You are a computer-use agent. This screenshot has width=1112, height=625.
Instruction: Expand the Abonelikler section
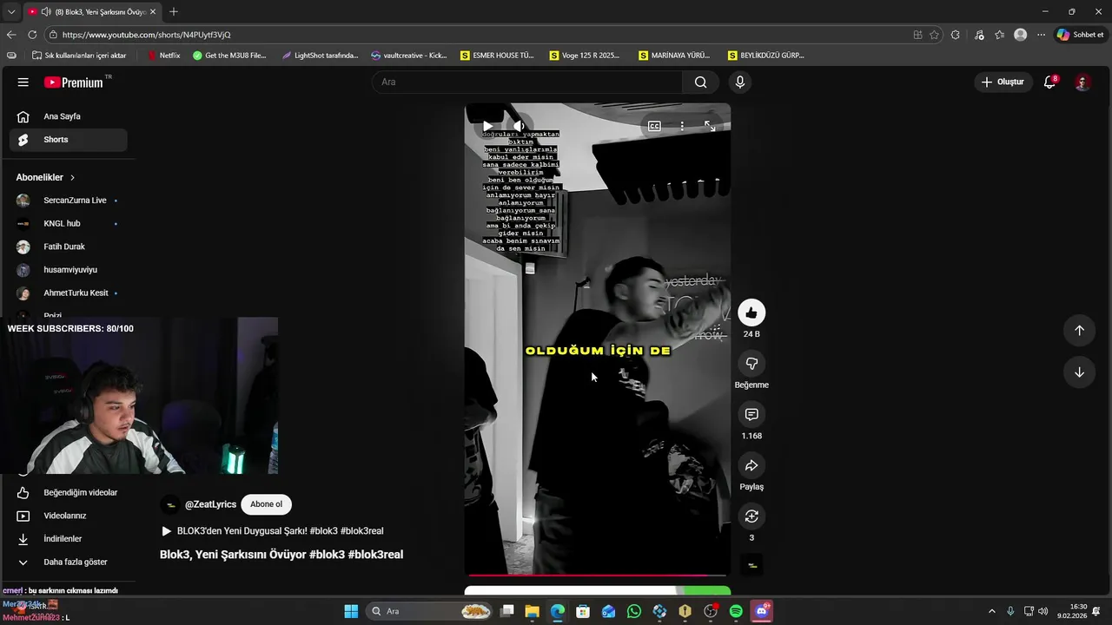[x=45, y=177]
